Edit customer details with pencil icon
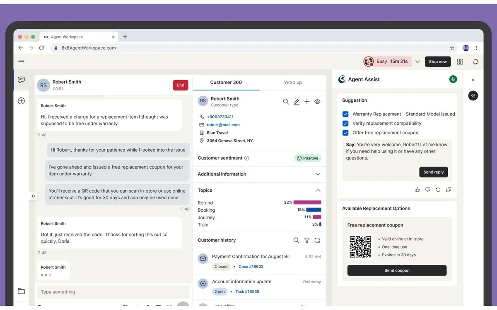This screenshot has width=497, height=310. [297, 102]
